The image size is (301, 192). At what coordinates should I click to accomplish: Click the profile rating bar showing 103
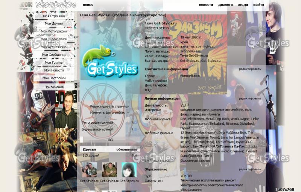109,140
